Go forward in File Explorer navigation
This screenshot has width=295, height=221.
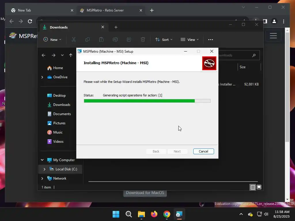[x=54, y=55]
